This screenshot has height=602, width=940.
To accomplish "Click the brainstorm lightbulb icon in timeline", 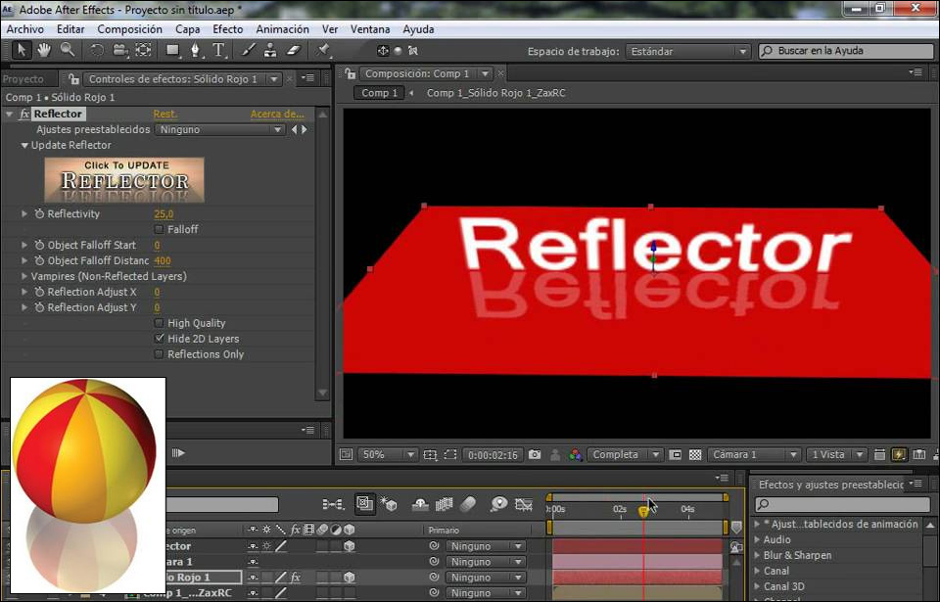I will tap(498, 505).
